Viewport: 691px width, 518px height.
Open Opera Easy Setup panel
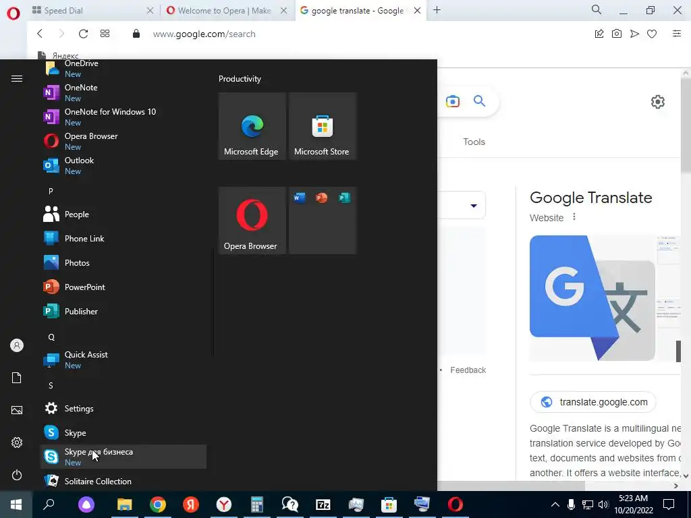pyautogui.click(x=676, y=34)
